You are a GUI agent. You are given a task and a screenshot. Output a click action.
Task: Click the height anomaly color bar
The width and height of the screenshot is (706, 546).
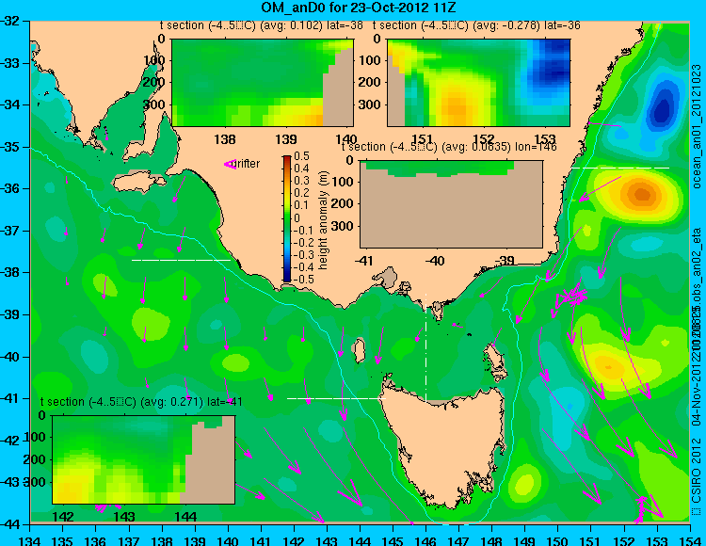[x=287, y=218]
